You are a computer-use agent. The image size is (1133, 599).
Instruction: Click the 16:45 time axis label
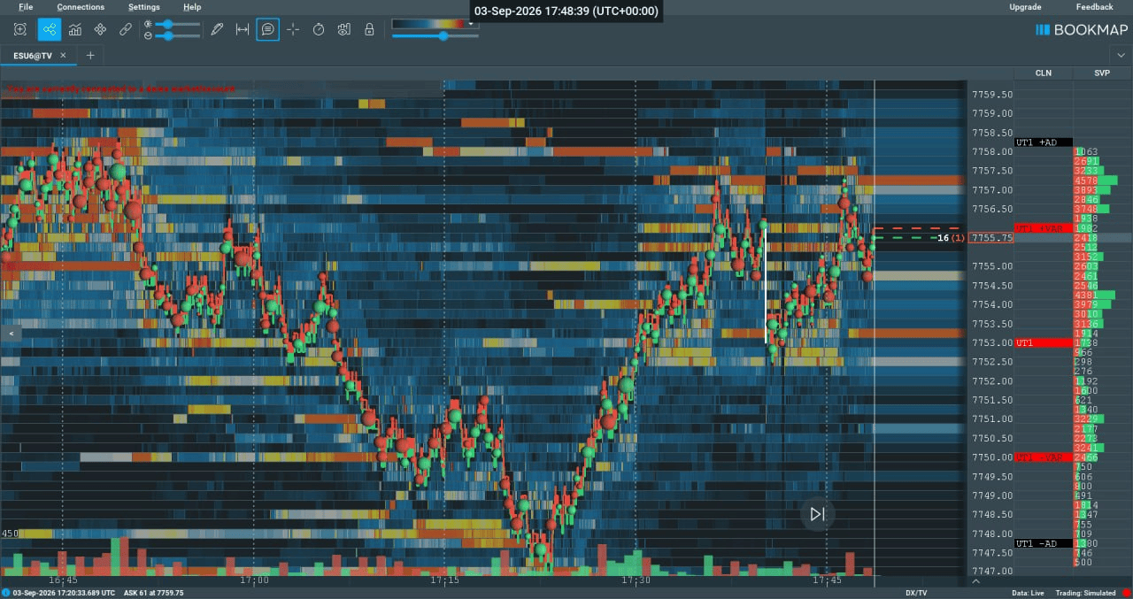[63, 581]
